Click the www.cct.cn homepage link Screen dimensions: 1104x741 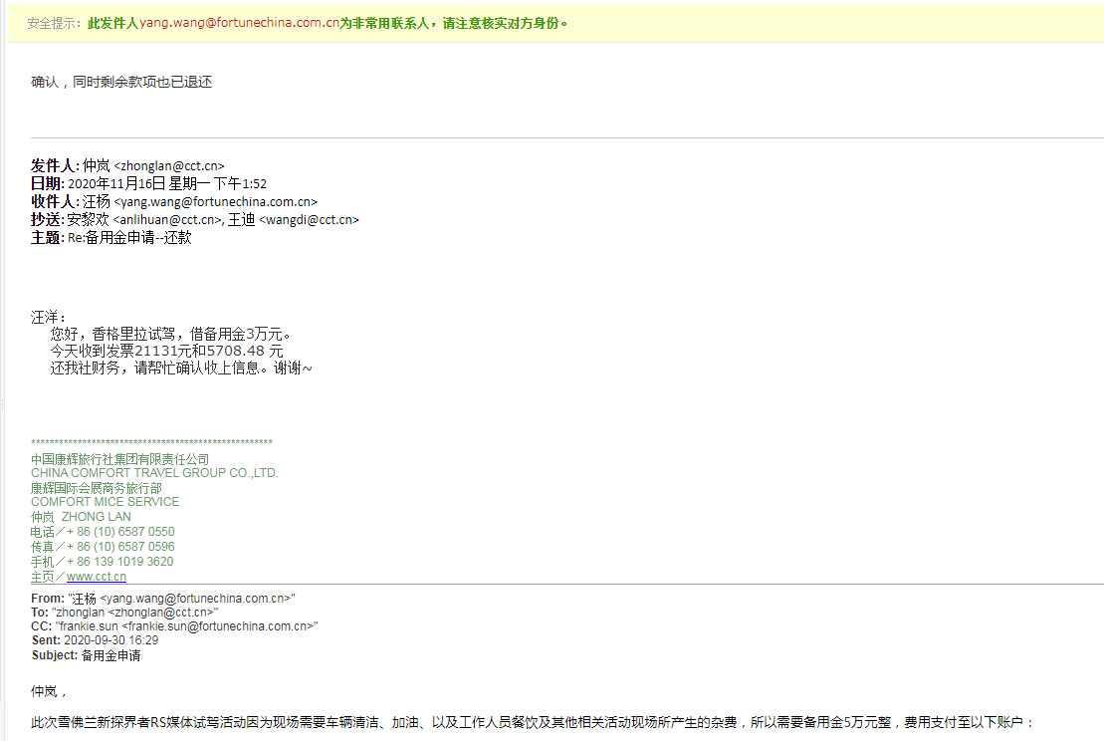pos(97,577)
